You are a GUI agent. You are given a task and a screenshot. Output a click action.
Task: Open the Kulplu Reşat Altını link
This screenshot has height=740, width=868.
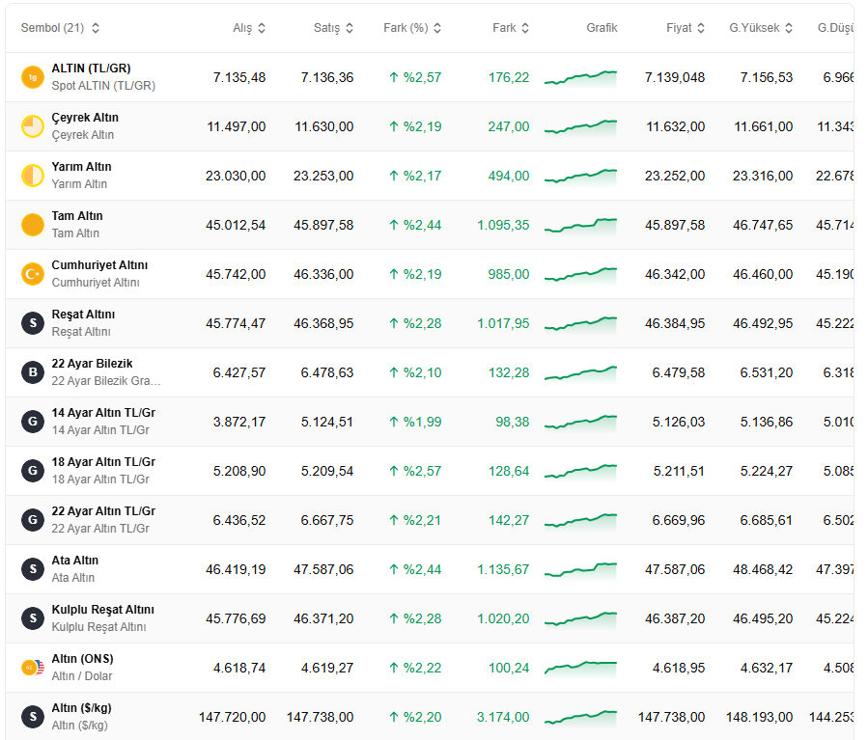tap(103, 610)
